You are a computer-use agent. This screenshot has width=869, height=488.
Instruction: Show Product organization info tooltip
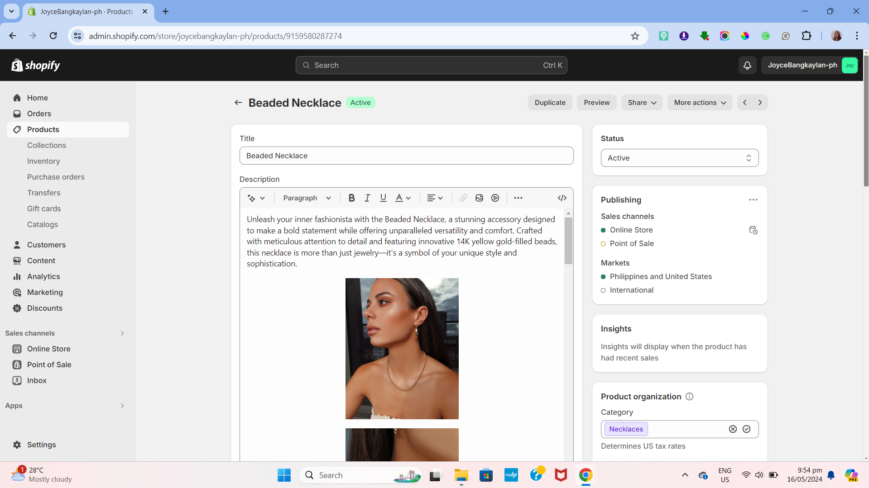[689, 397]
